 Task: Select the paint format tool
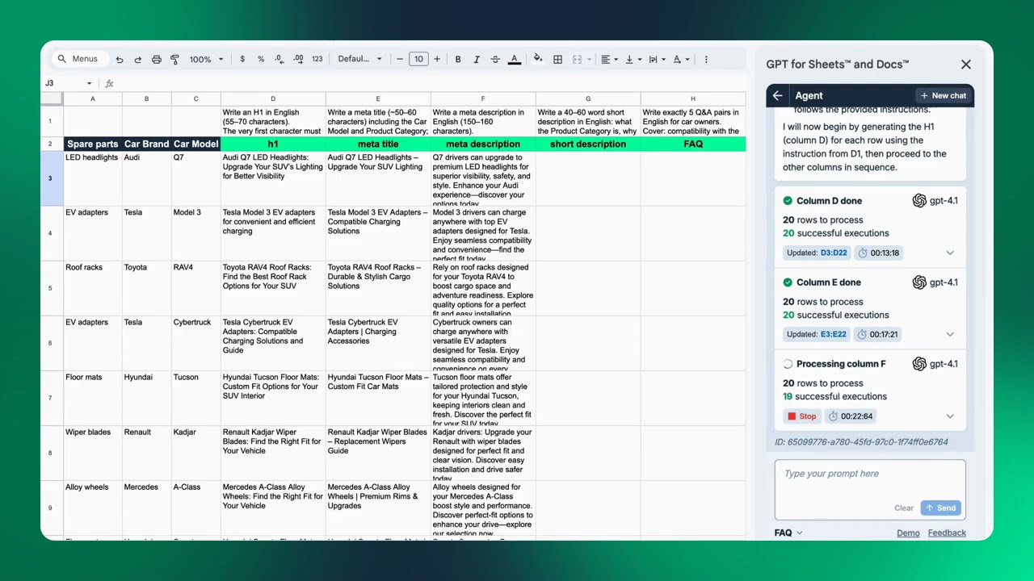coord(174,60)
